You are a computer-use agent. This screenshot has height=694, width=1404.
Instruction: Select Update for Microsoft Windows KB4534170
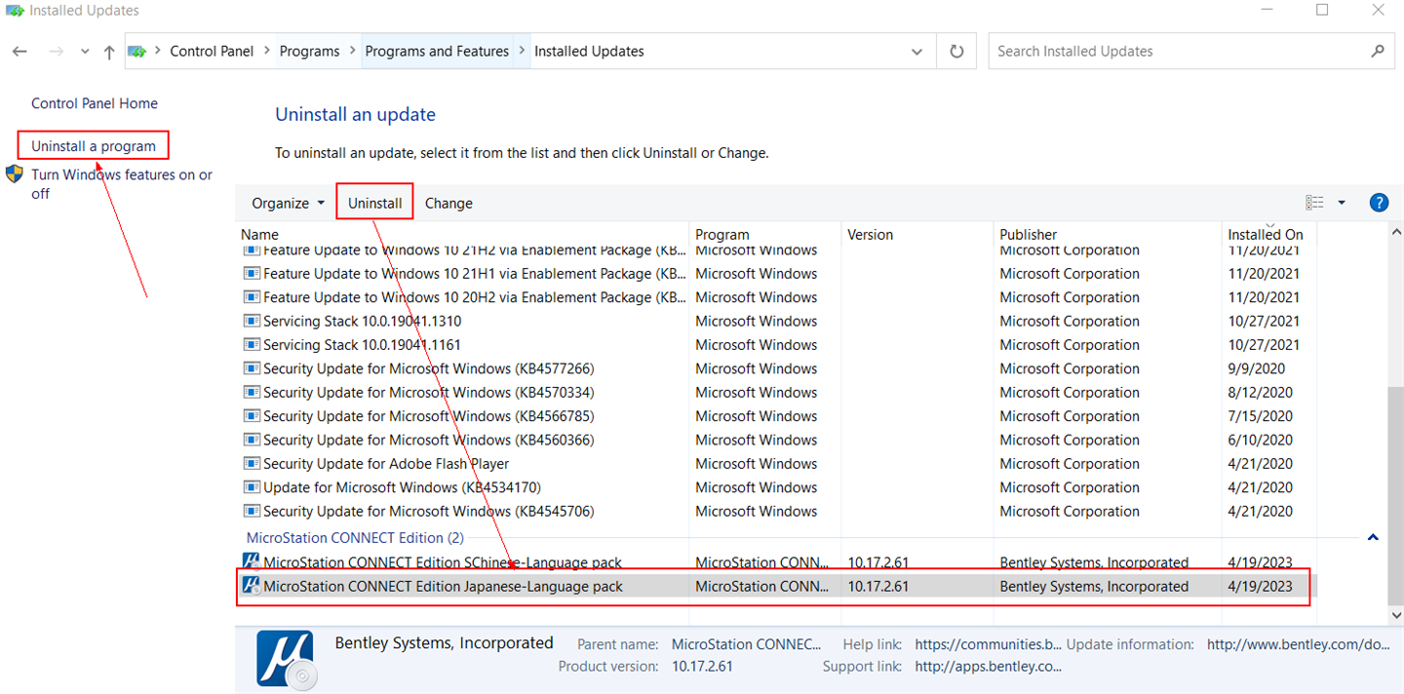point(776,487)
